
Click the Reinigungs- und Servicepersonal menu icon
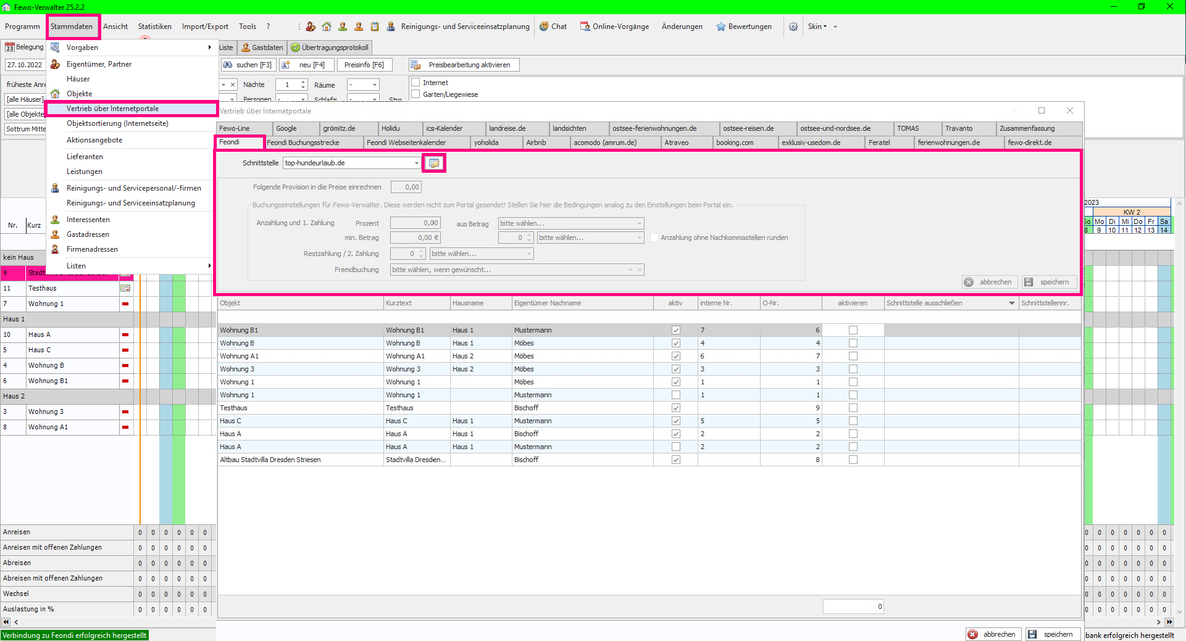[x=55, y=188]
